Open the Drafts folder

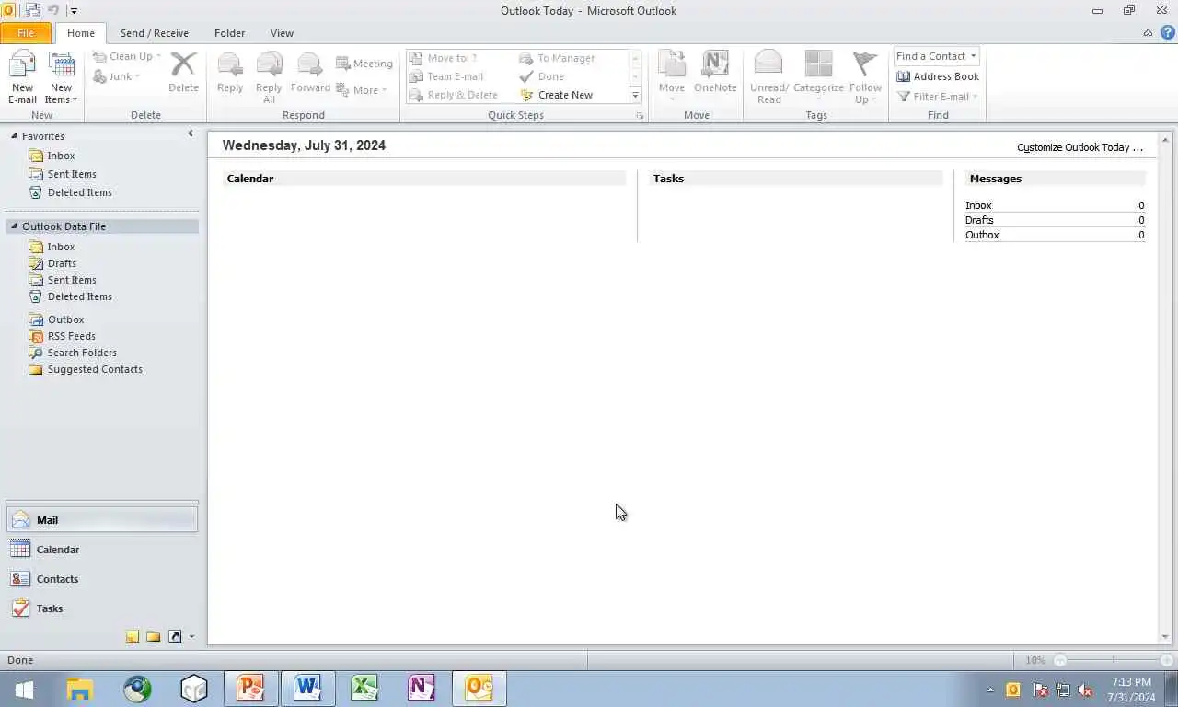[62, 263]
